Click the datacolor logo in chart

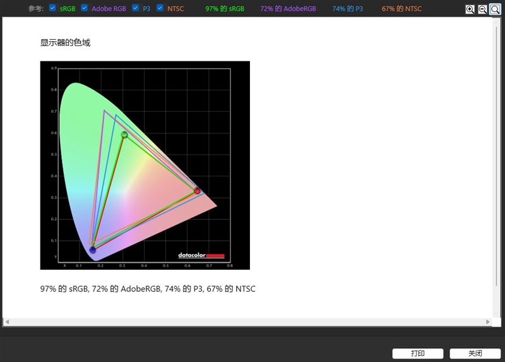point(201,255)
